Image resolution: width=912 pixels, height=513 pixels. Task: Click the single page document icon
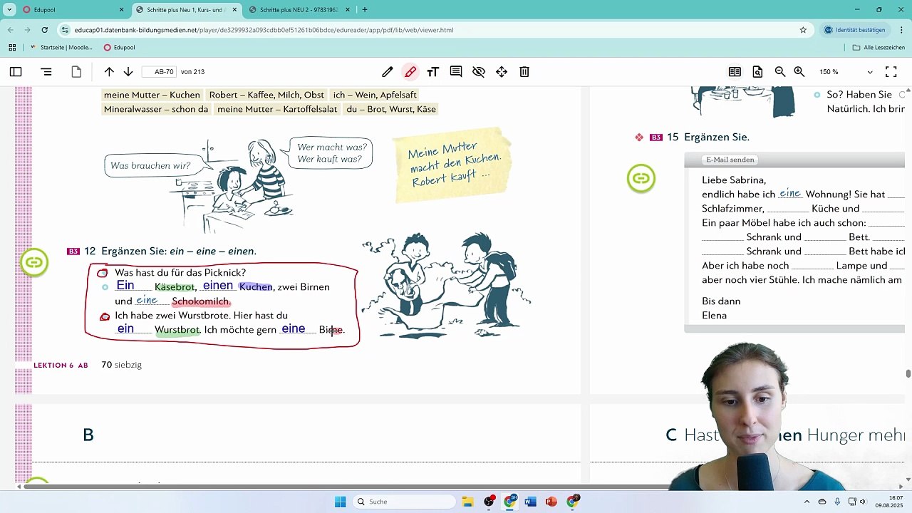point(76,72)
